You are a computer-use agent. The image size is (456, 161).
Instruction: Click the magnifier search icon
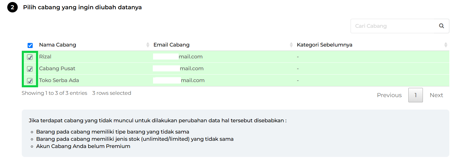(x=441, y=26)
